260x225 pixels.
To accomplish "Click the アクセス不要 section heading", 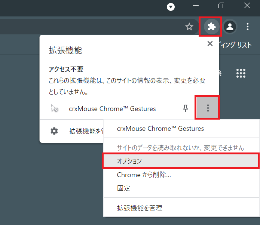I will click(x=66, y=69).
